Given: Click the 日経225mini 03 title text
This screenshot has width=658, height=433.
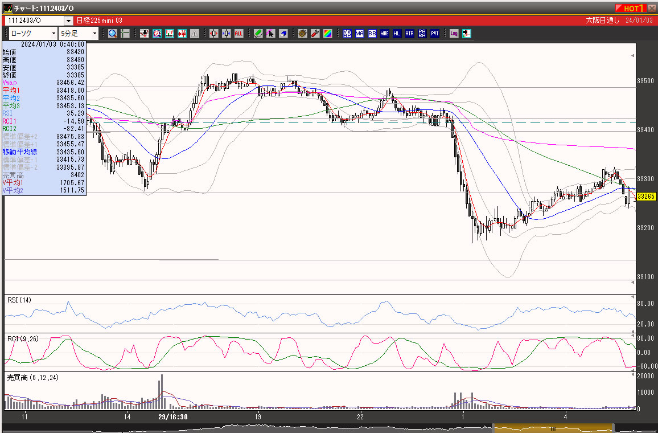Looking at the screenshot, I should [99, 21].
